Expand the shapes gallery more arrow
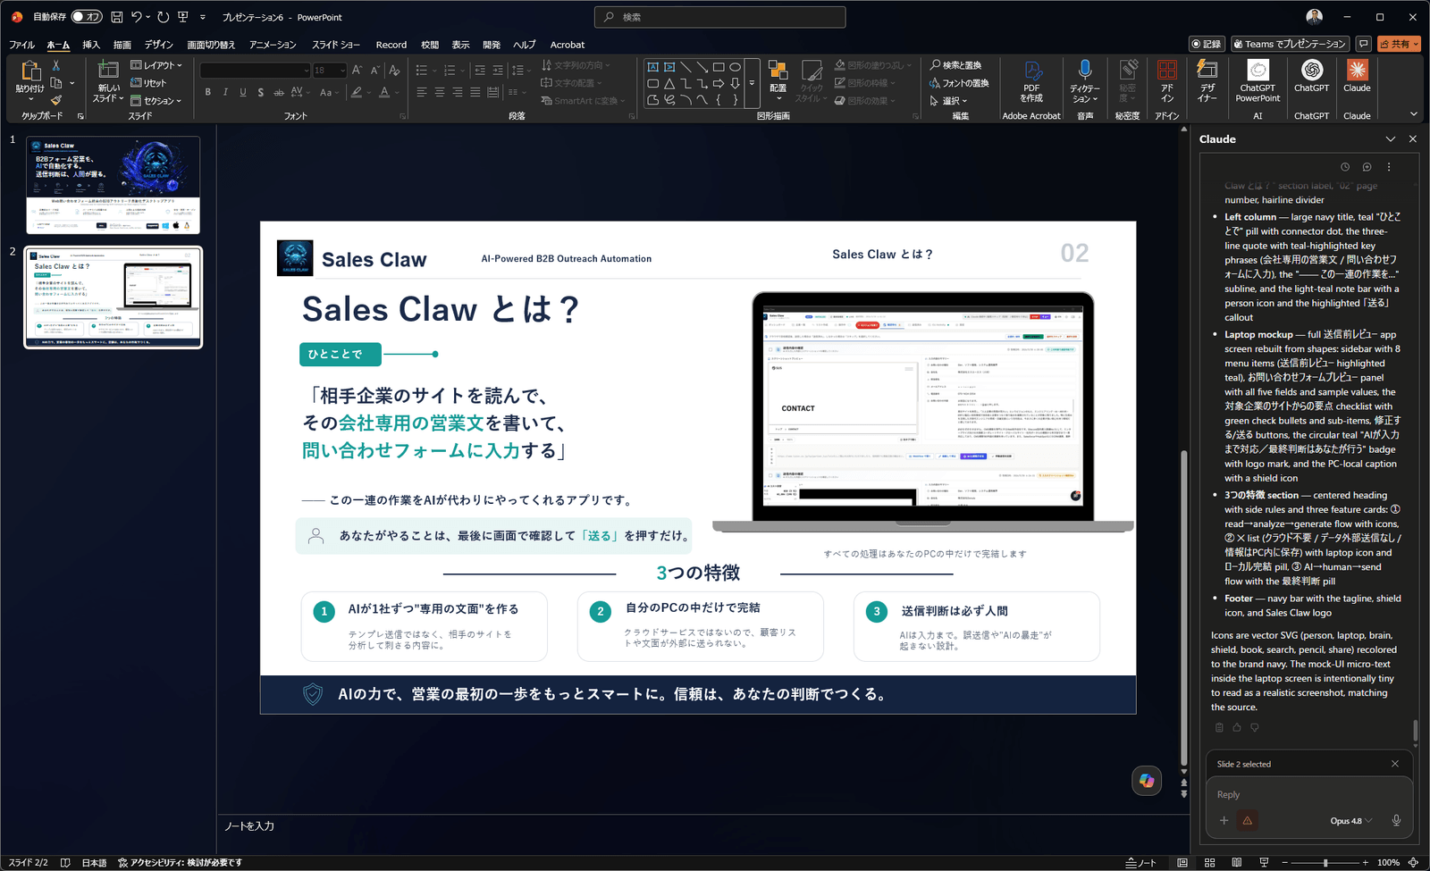The height and width of the screenshot is (871, 1430). 752,83
